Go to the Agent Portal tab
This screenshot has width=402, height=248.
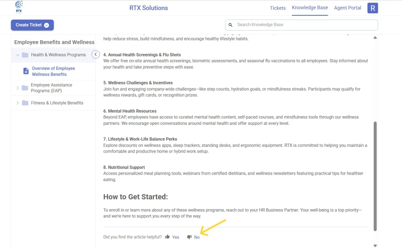(347, 8)
